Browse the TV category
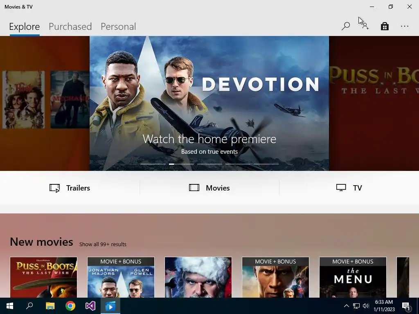Image resolution: width=419 pixels, height=314 pixels. point(349,188)
